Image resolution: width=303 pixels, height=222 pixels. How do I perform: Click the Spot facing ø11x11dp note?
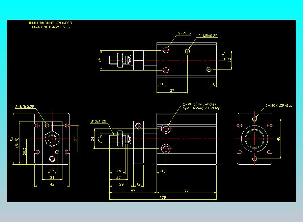point(201,108)
